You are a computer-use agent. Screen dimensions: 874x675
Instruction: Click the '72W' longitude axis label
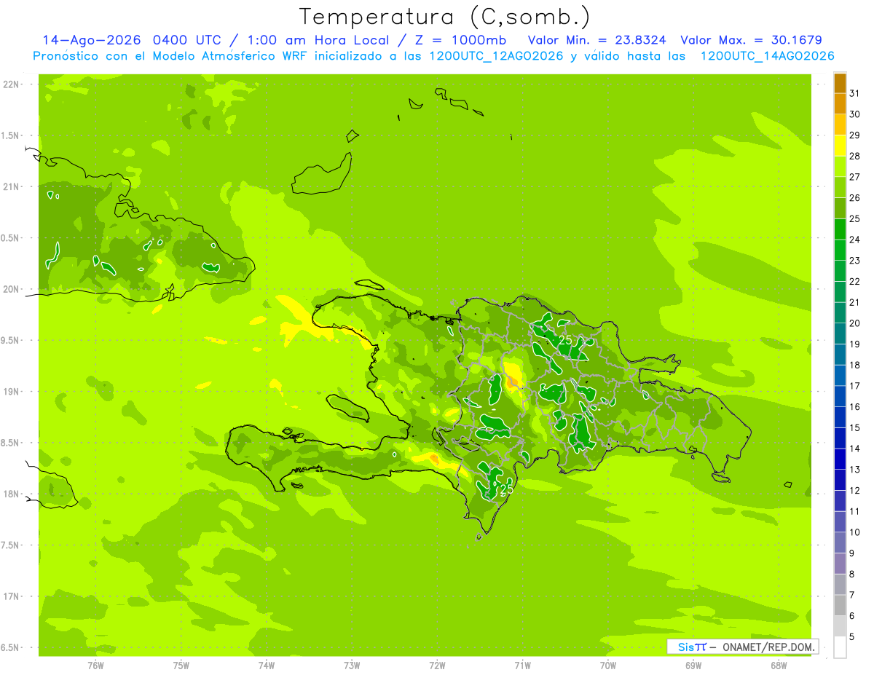(437, 666)
